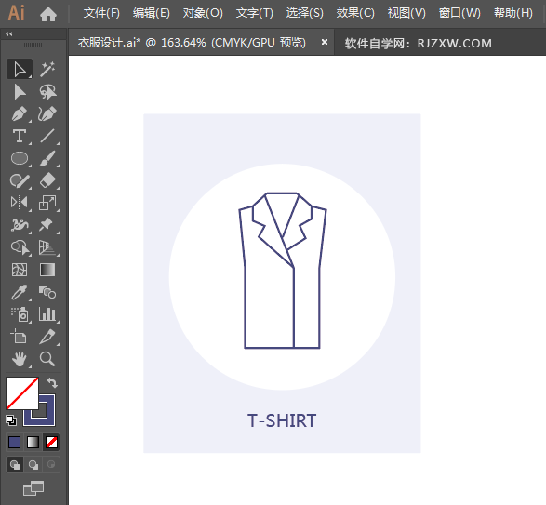The width and height of the screenshot is (546, 505).
Task: Click the Home button icon
Action: pyautogui.click(x=48, y=14)
